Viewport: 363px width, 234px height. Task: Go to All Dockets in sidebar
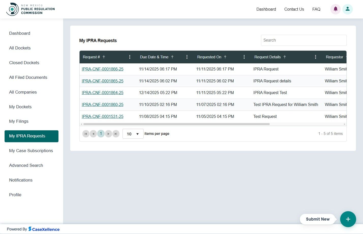20,48
